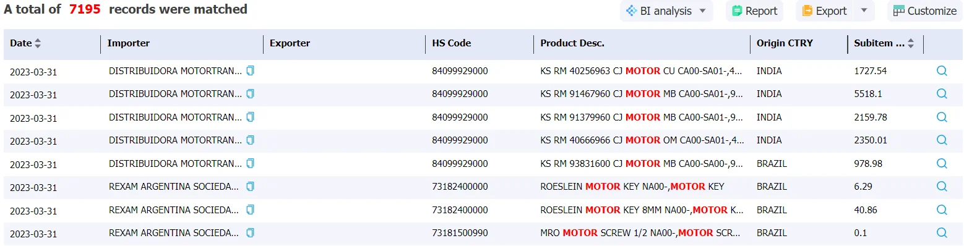Click the Export button

(x=824, y=11)
